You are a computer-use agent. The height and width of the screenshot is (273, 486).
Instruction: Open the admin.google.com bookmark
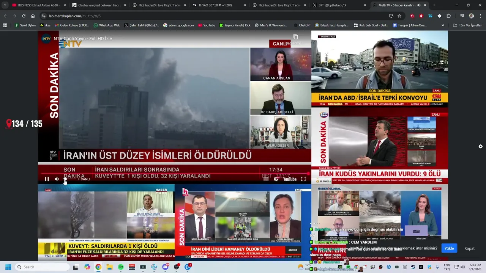[x=178, y=25]
